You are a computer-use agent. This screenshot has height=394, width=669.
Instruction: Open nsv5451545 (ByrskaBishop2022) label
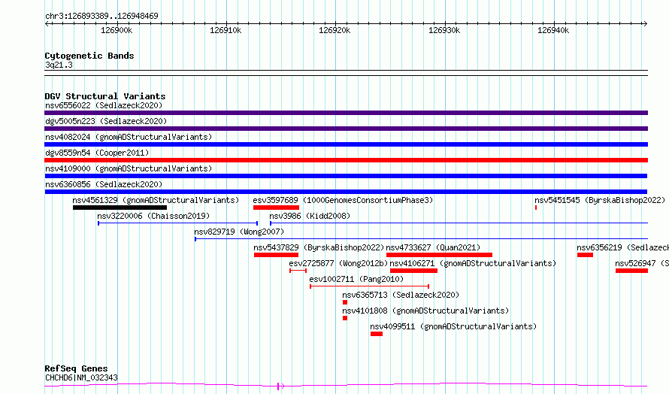(600, 200)
